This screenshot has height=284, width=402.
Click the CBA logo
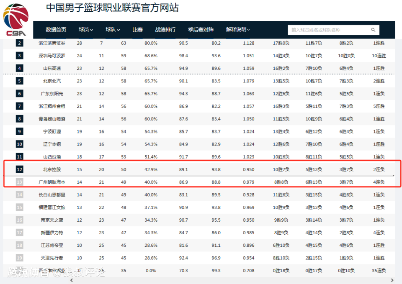click(x=15, y=20)
